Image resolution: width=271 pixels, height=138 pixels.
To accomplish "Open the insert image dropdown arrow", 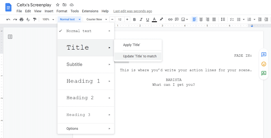I will [187, 19].
